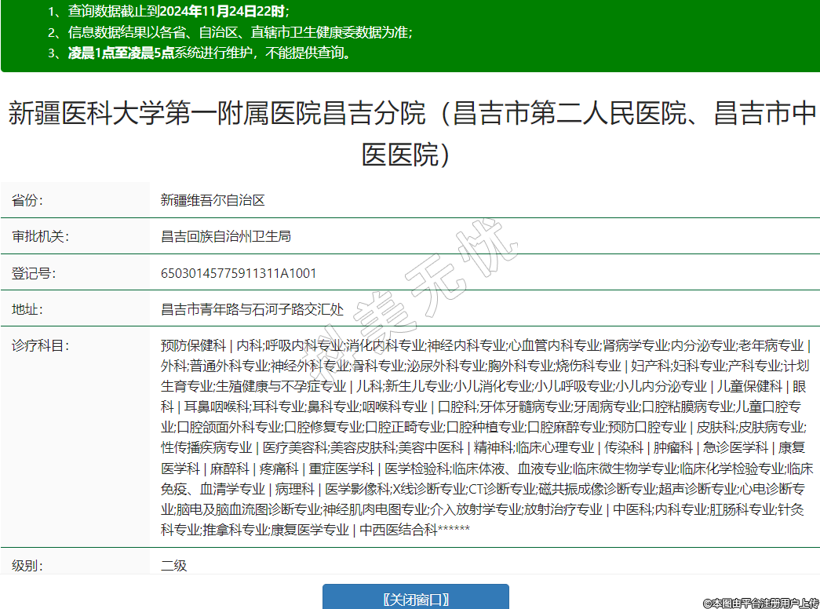Click the 诊疗科目 row label

(x=40, y=345)
